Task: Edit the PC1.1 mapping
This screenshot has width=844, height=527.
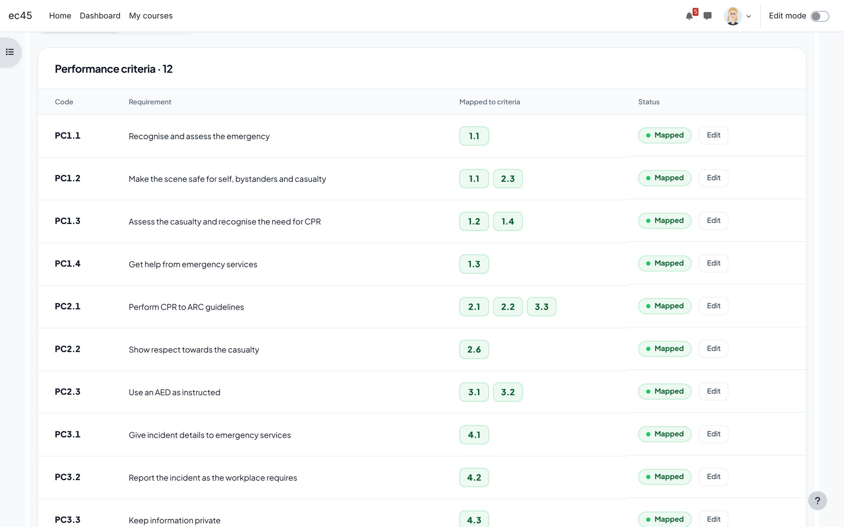Action: click(713, 135)
